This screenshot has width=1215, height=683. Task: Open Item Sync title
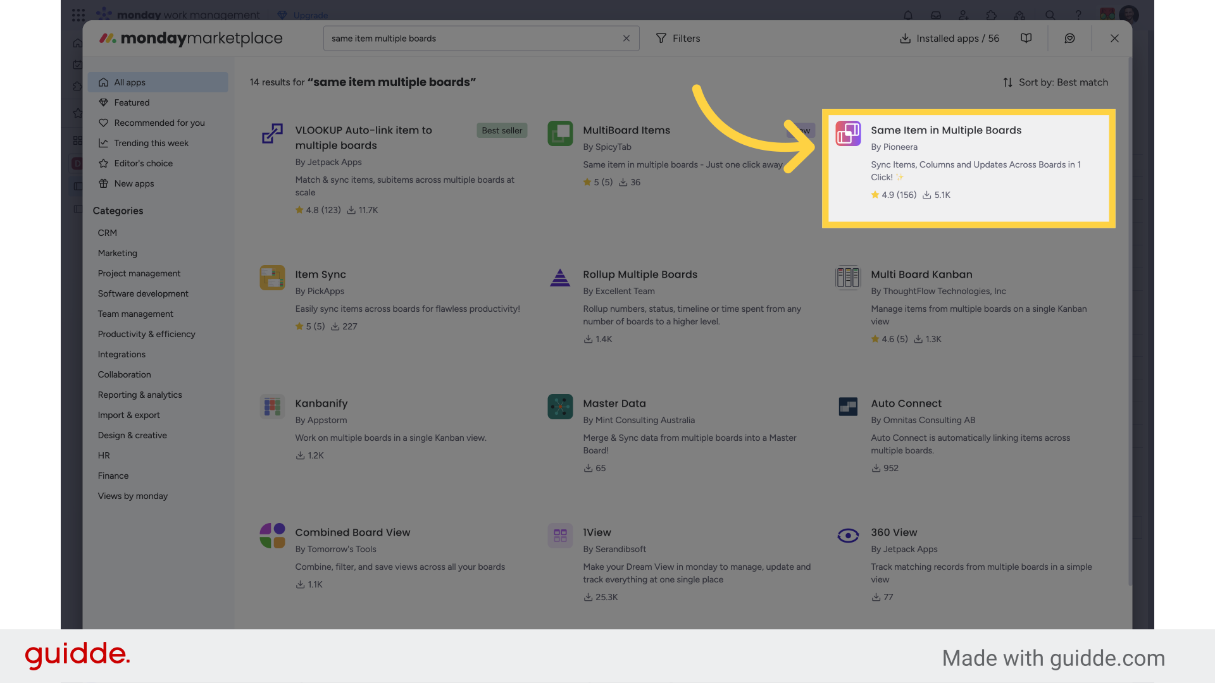(x=320, y=274)
